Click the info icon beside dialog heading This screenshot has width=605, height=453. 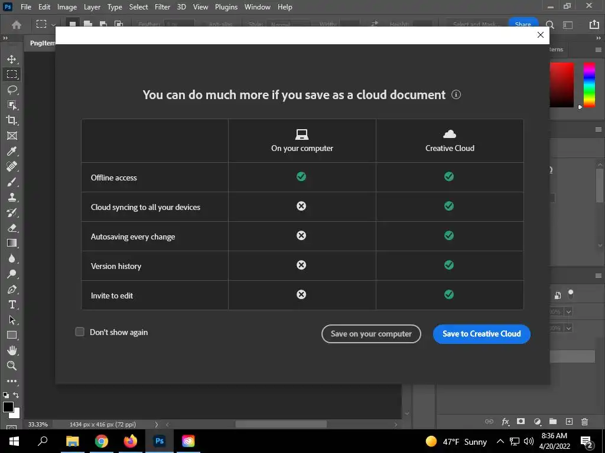tap(456, 94)
